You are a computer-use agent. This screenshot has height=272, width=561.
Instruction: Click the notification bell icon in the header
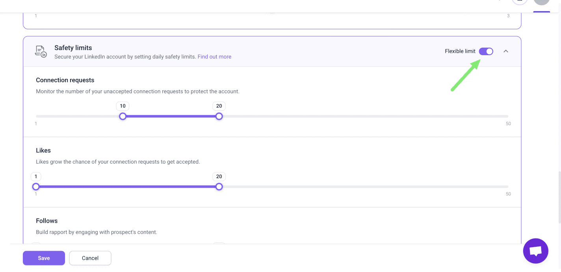[519, 2]
